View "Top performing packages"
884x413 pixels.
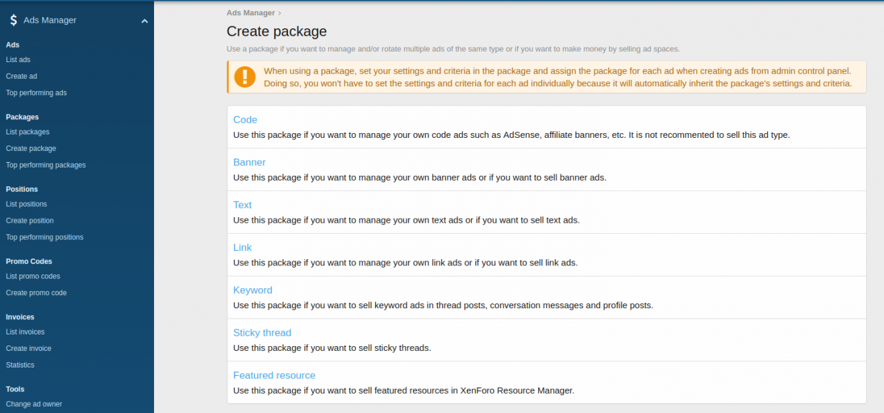coord(45,165)
